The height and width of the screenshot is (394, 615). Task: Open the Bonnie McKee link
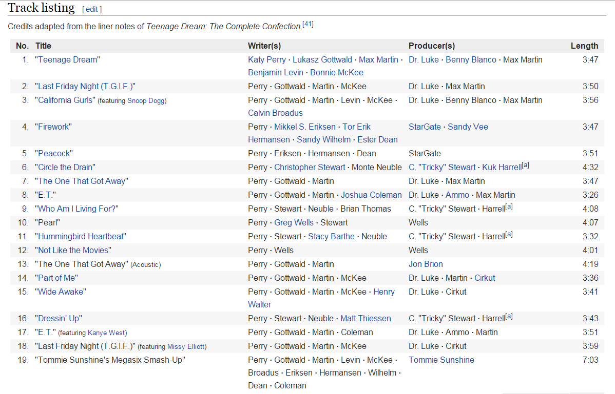(x=337, y=72)
